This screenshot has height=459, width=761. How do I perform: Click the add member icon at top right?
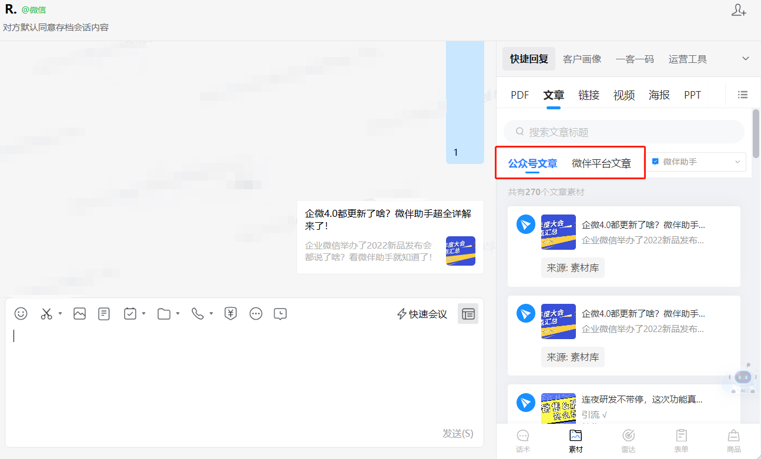[739, 10]
